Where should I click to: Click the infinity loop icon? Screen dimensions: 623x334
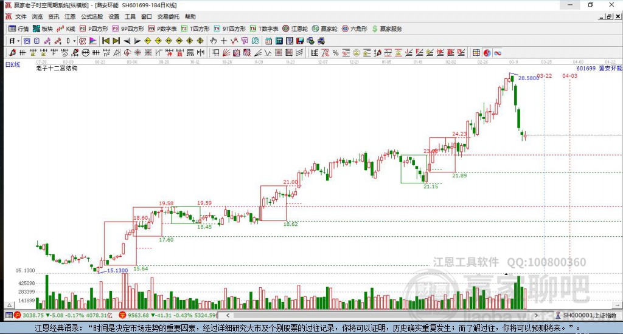[498, 53]
